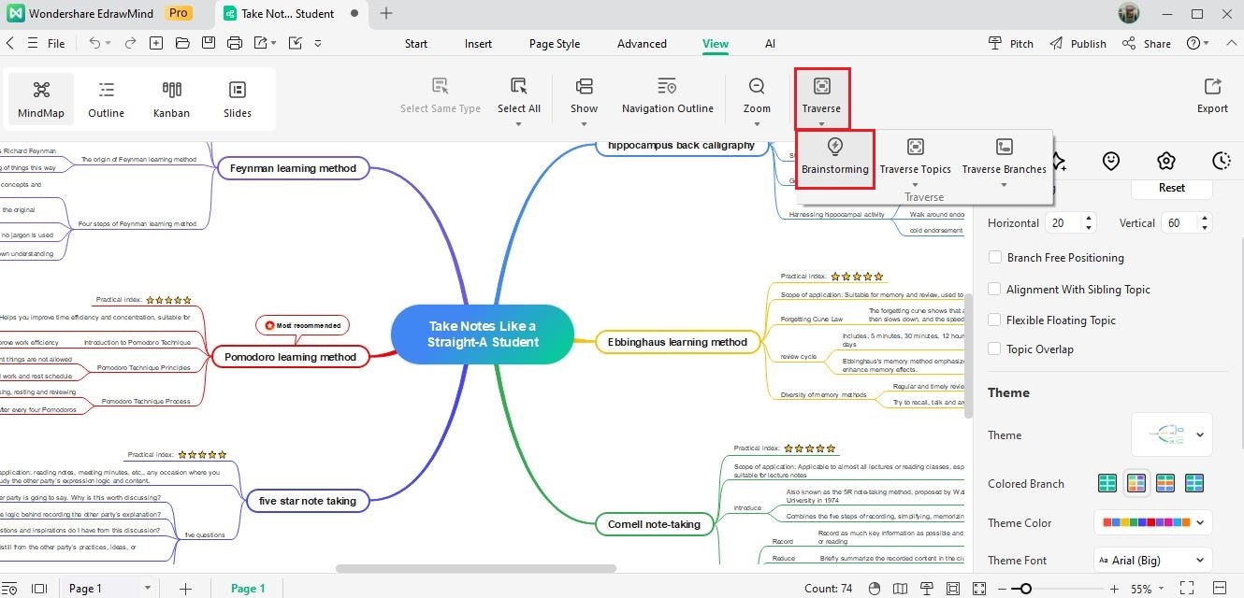
Task: Click the Traverse Topics icon
Action: point(915,147)
